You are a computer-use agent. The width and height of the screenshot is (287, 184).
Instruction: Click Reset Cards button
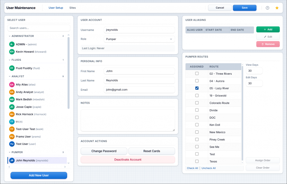[151, 151]
